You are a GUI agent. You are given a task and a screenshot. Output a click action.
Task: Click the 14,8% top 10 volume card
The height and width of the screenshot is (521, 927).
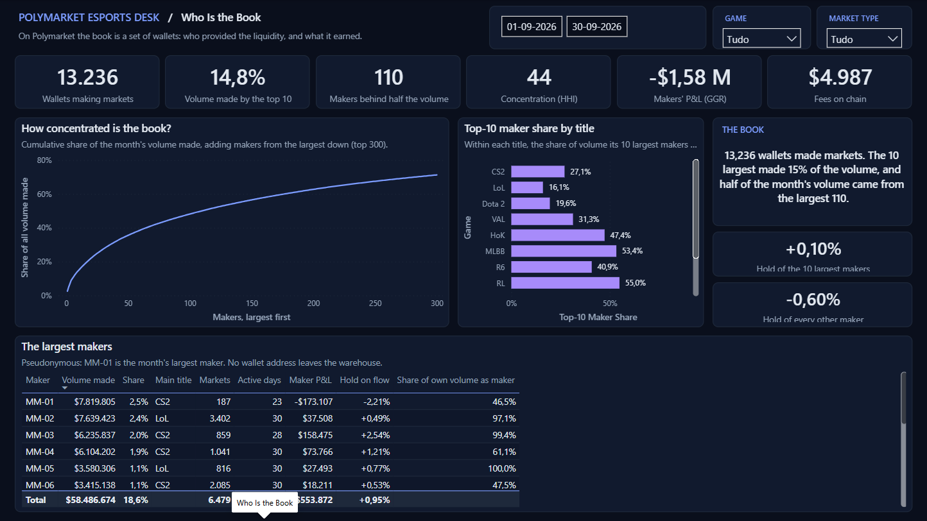pyautogui.click(x=238, y=82)
